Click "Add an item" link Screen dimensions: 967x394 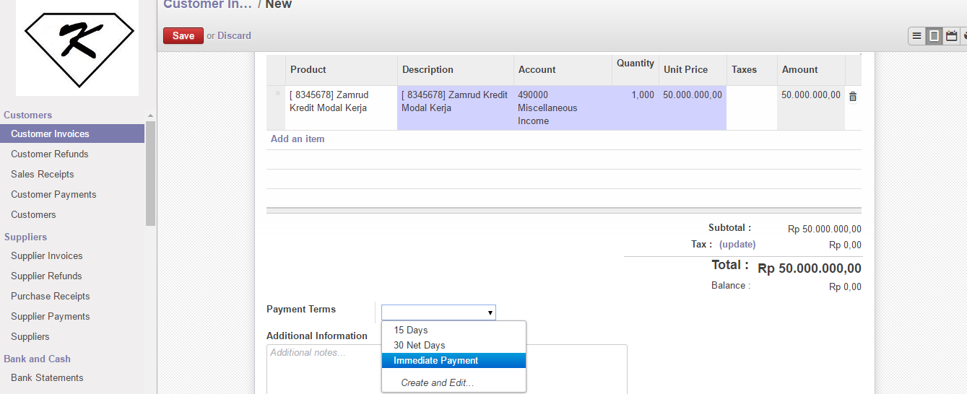tap(298, 139)
